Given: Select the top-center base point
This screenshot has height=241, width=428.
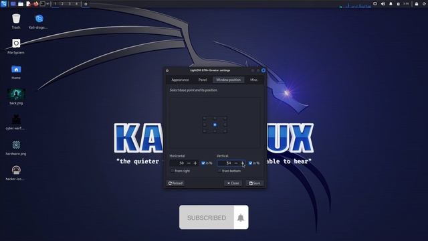Looking at the screenshot, I should pos(215,118).
